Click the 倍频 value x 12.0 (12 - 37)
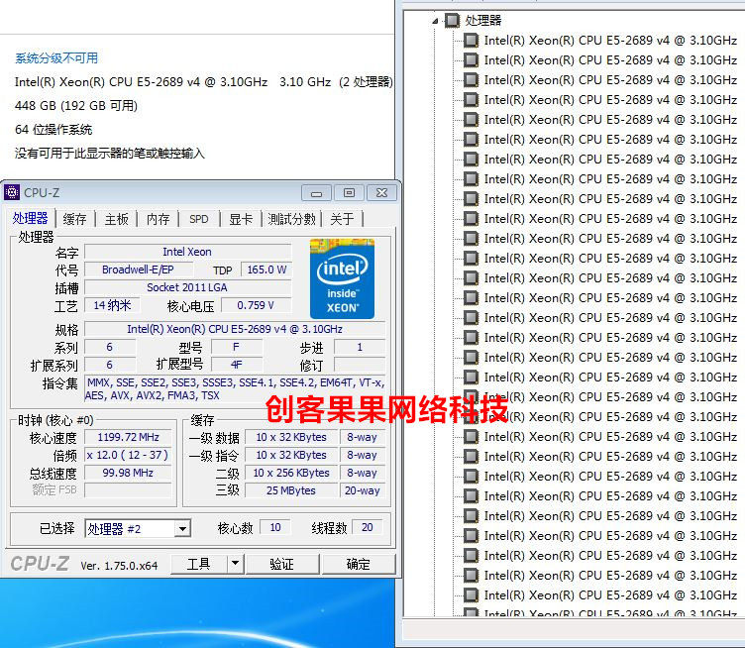The height and width of the screenshot is (648, 745). point(128,455)
